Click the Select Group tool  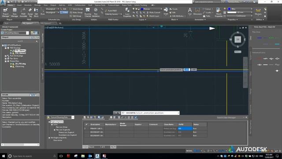[76, 9]
